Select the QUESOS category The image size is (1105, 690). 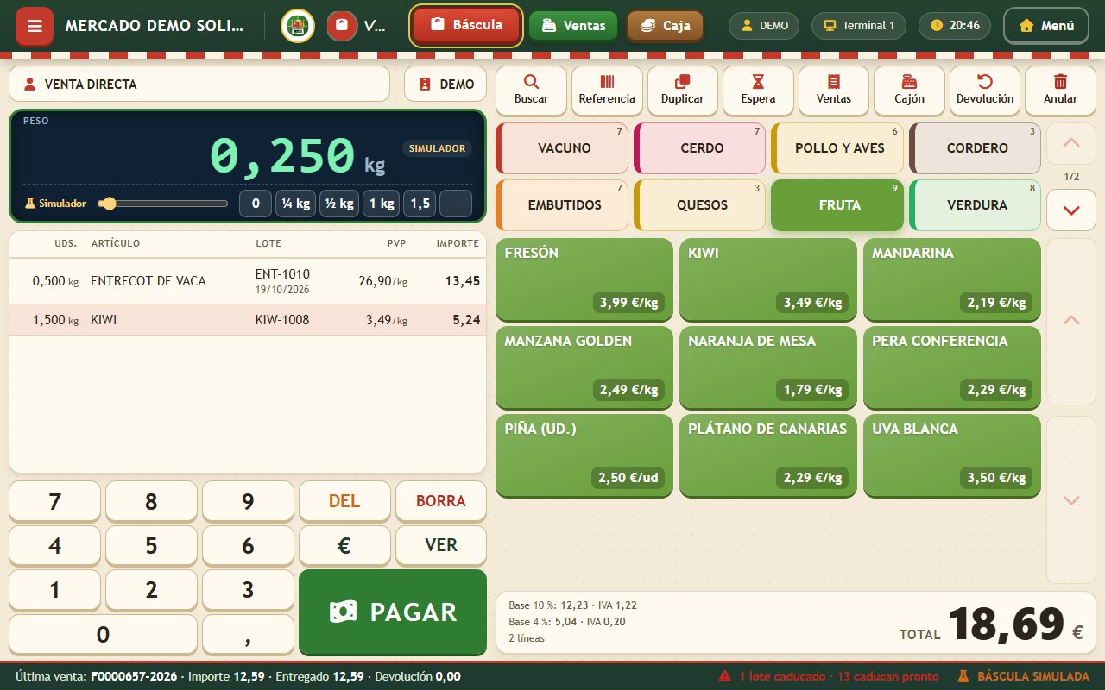[700, 205]
